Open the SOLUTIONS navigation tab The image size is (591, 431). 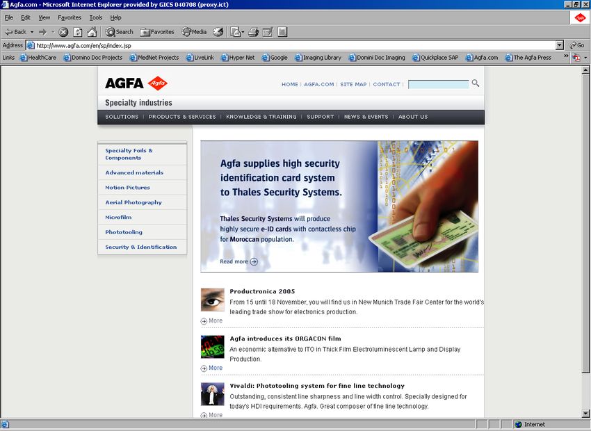point(122,117)
